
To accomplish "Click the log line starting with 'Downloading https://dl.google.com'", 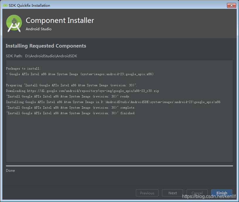I will pyautogui.click(x=83, y=91).
